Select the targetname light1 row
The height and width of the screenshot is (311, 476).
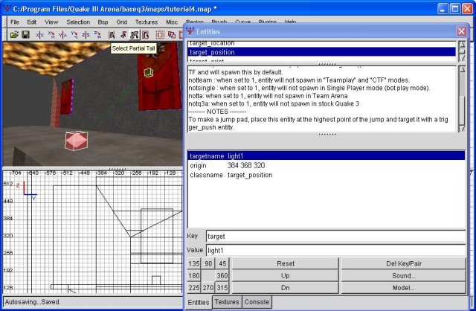(x=327, y=156)
